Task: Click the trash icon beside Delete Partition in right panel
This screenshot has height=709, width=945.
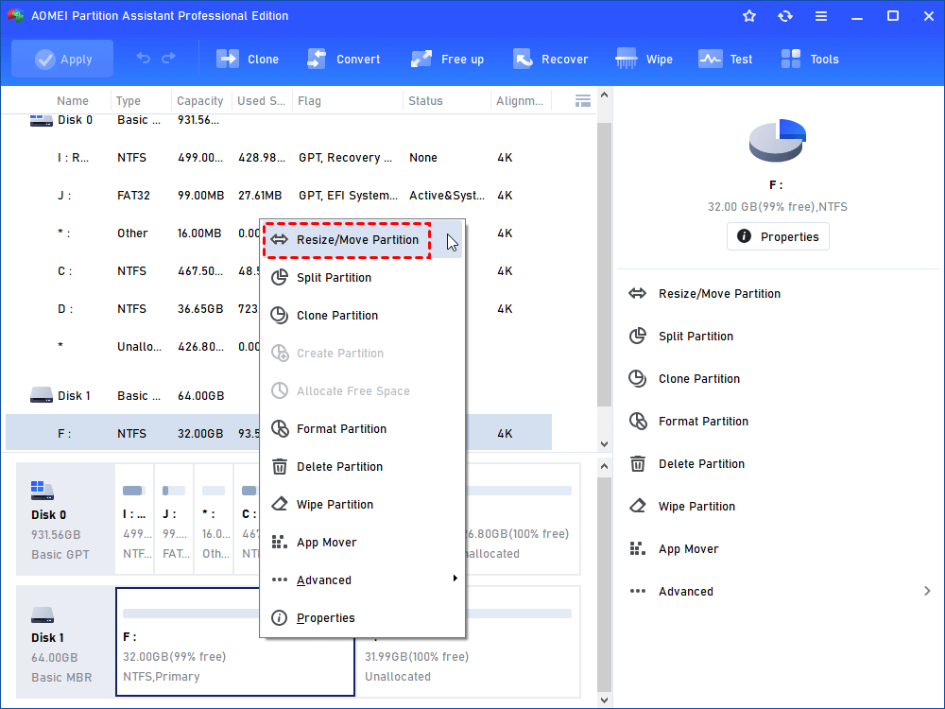Action: [x=638, y=463]
